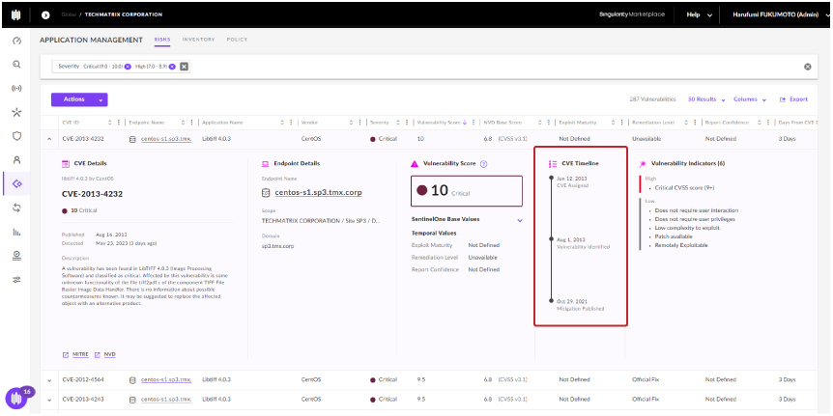833x416 pixels.
Task: Open the bar chart reports icon in sidebar
Action: 16,232
